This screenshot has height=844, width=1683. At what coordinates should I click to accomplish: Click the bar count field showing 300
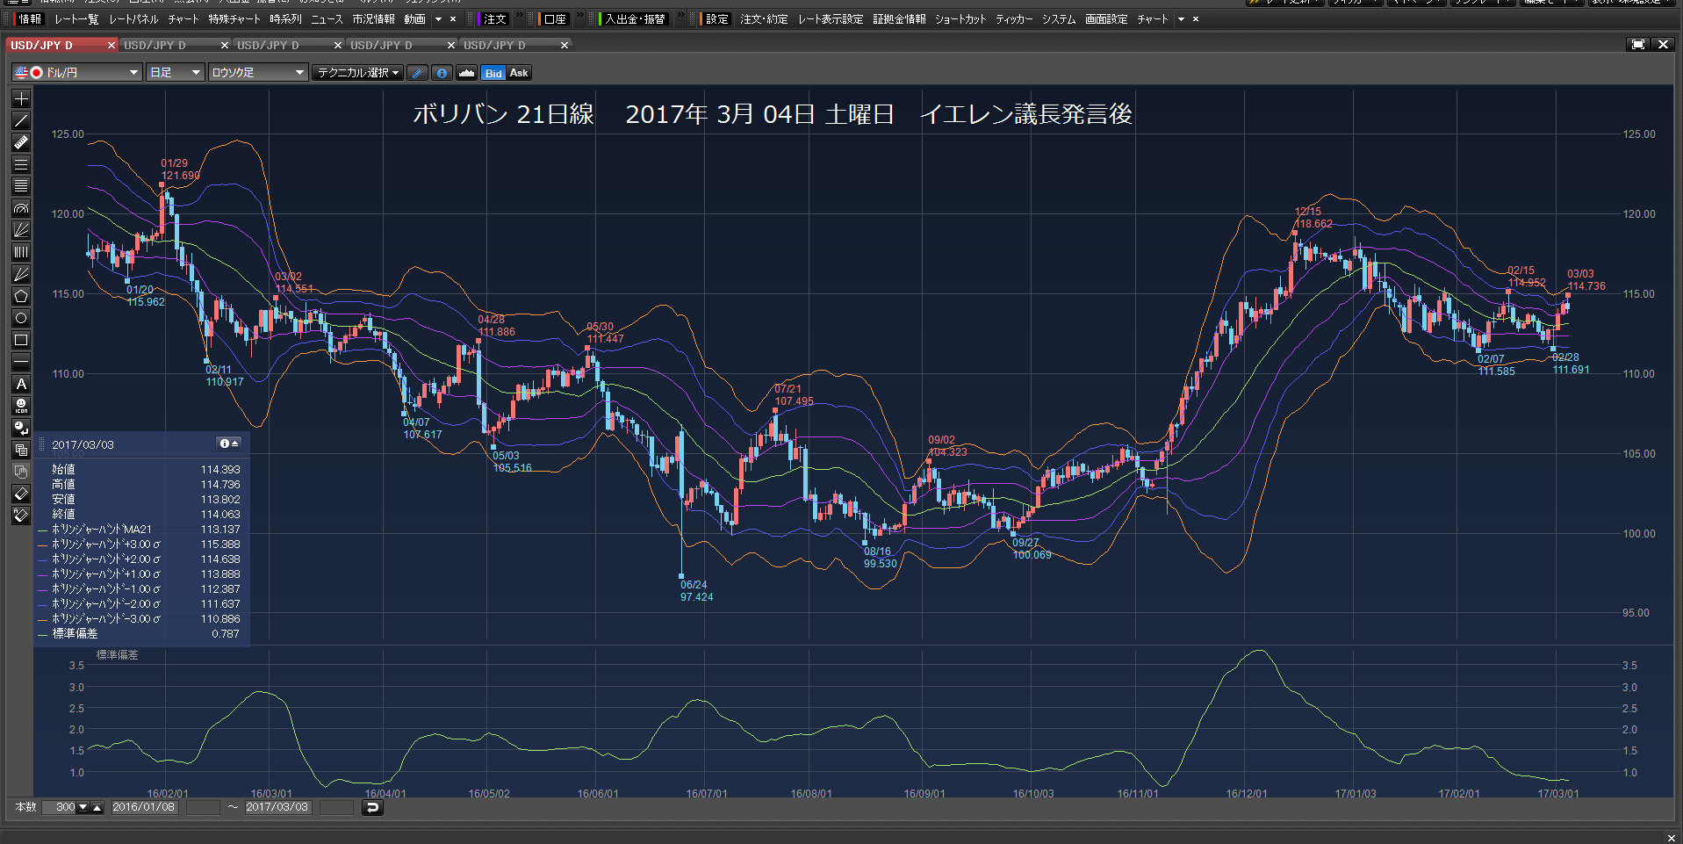point(60,808)
